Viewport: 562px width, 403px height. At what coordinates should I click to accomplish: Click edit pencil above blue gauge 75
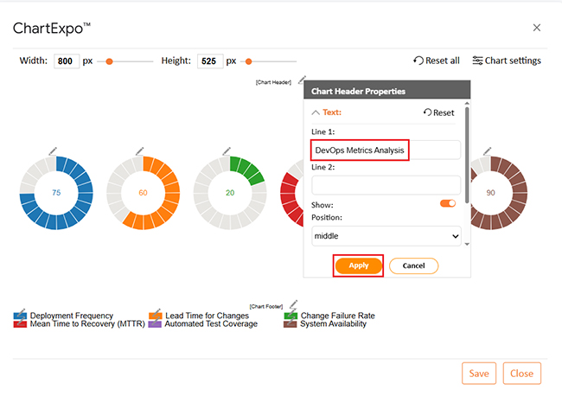tap(53, 150)
